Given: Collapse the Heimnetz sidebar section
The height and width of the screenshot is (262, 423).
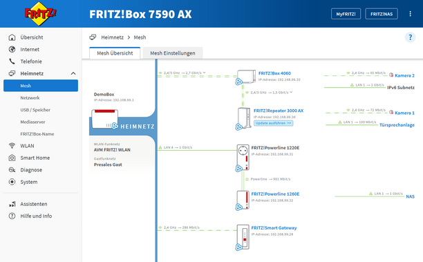Looking at the screenshot, I should tap(73, 73).
